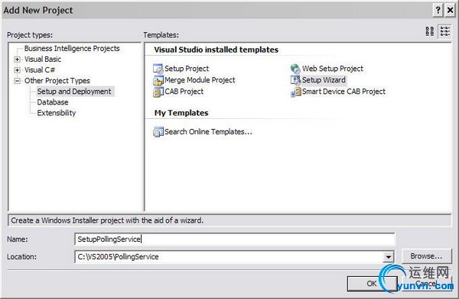459x299 pixels.
Task: Select Smart Device CAB Project icon
Action: tap(295, 92)
